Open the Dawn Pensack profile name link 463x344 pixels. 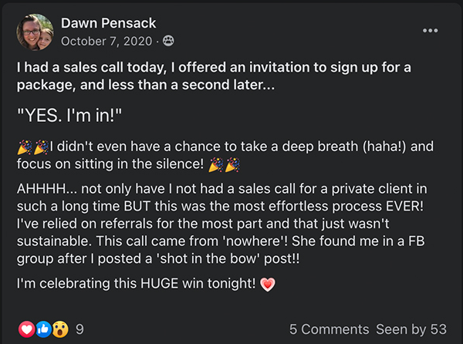108,23
